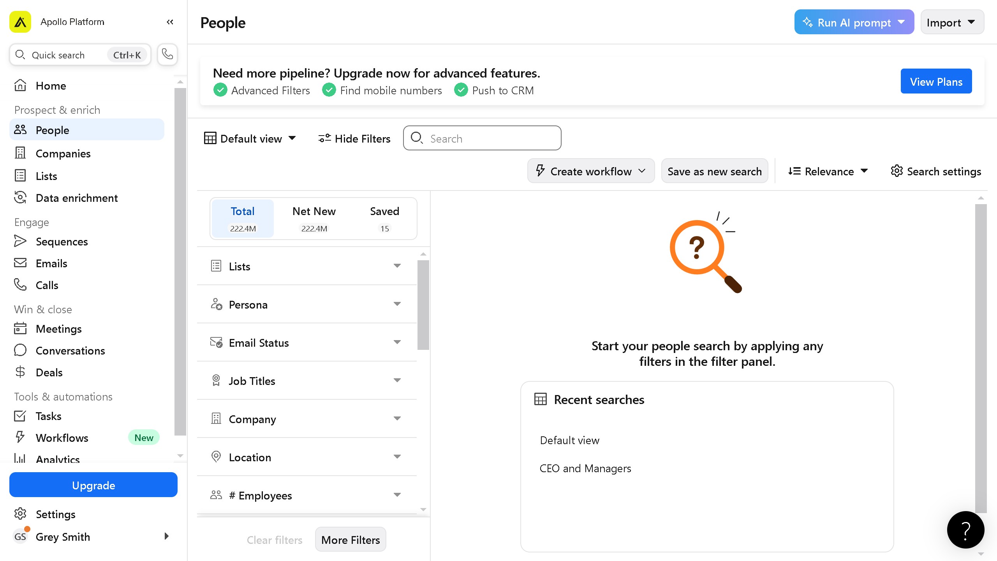Click the filter panel scrollbar
The image size is (997, 561).
coord(423,305)
